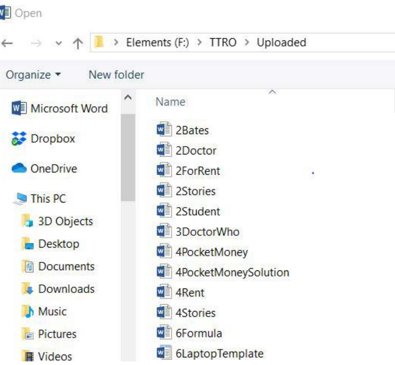Select the 2Student file name
Image resolution: width=395 pixels, height=365 pixels.
(x=198, y=212)
